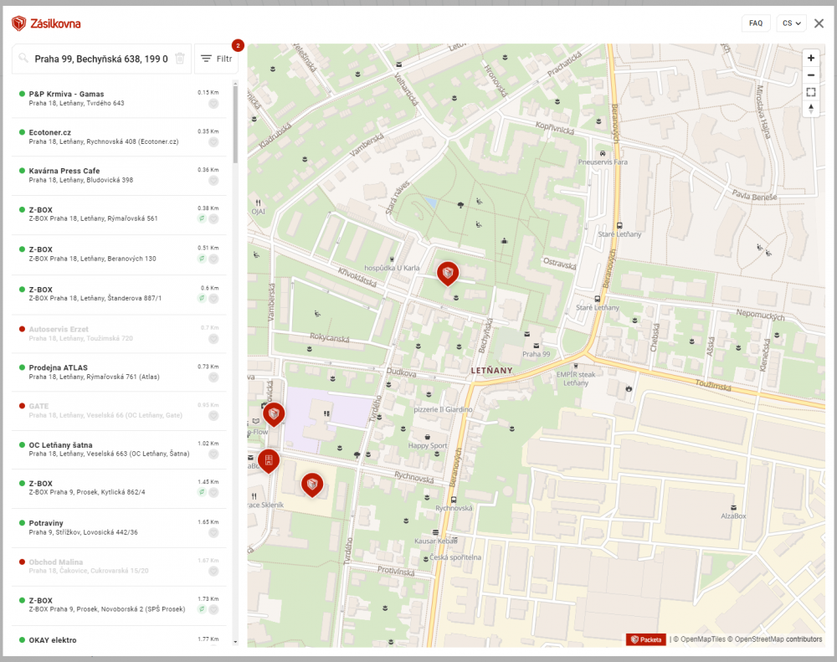Zoom out the map with minus button
This screenshot has width=837, height=662.
[x=811, y=75]
